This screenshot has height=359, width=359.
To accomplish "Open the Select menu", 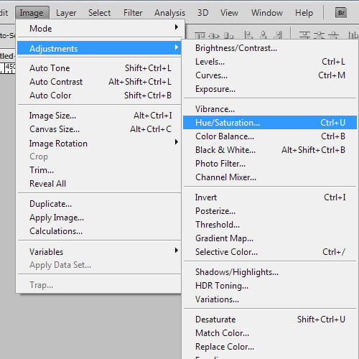I will 99,13.
